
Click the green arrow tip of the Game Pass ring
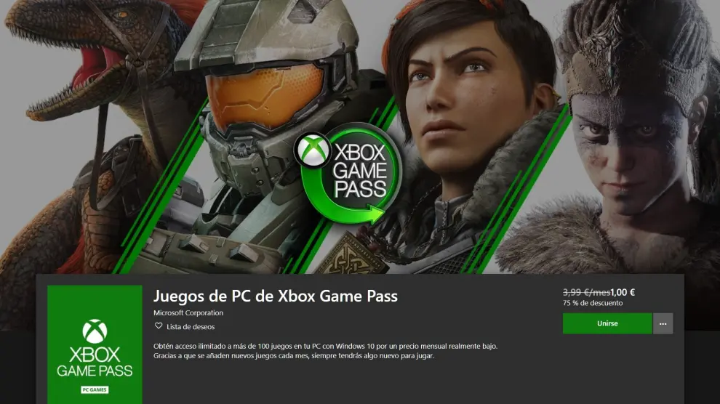pyautogui.click(x=377, y=214)
